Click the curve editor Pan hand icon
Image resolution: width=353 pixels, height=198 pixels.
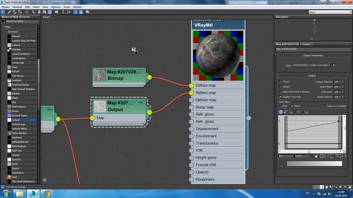(316, 156)
